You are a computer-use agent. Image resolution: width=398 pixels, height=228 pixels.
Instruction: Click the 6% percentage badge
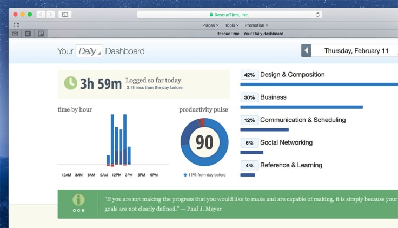[249, 142]
